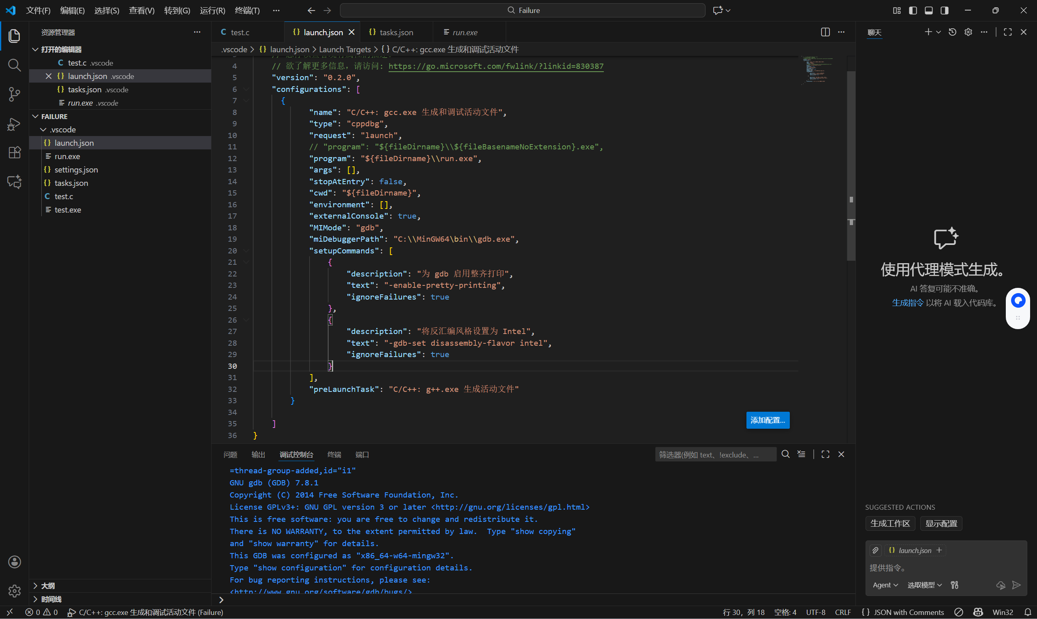Open the Run and Debug view
The height and width of the screenshot is (619, 1037).
14,124
